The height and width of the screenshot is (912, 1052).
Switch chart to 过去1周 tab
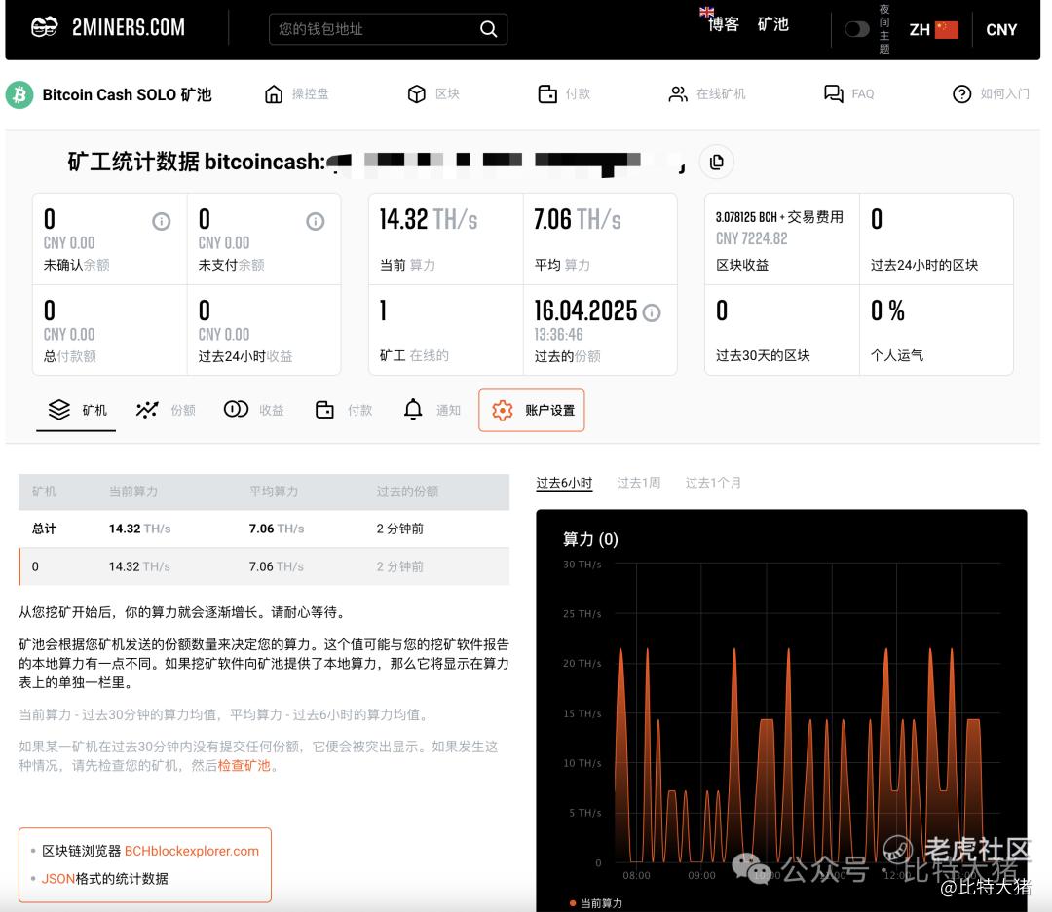639,483
